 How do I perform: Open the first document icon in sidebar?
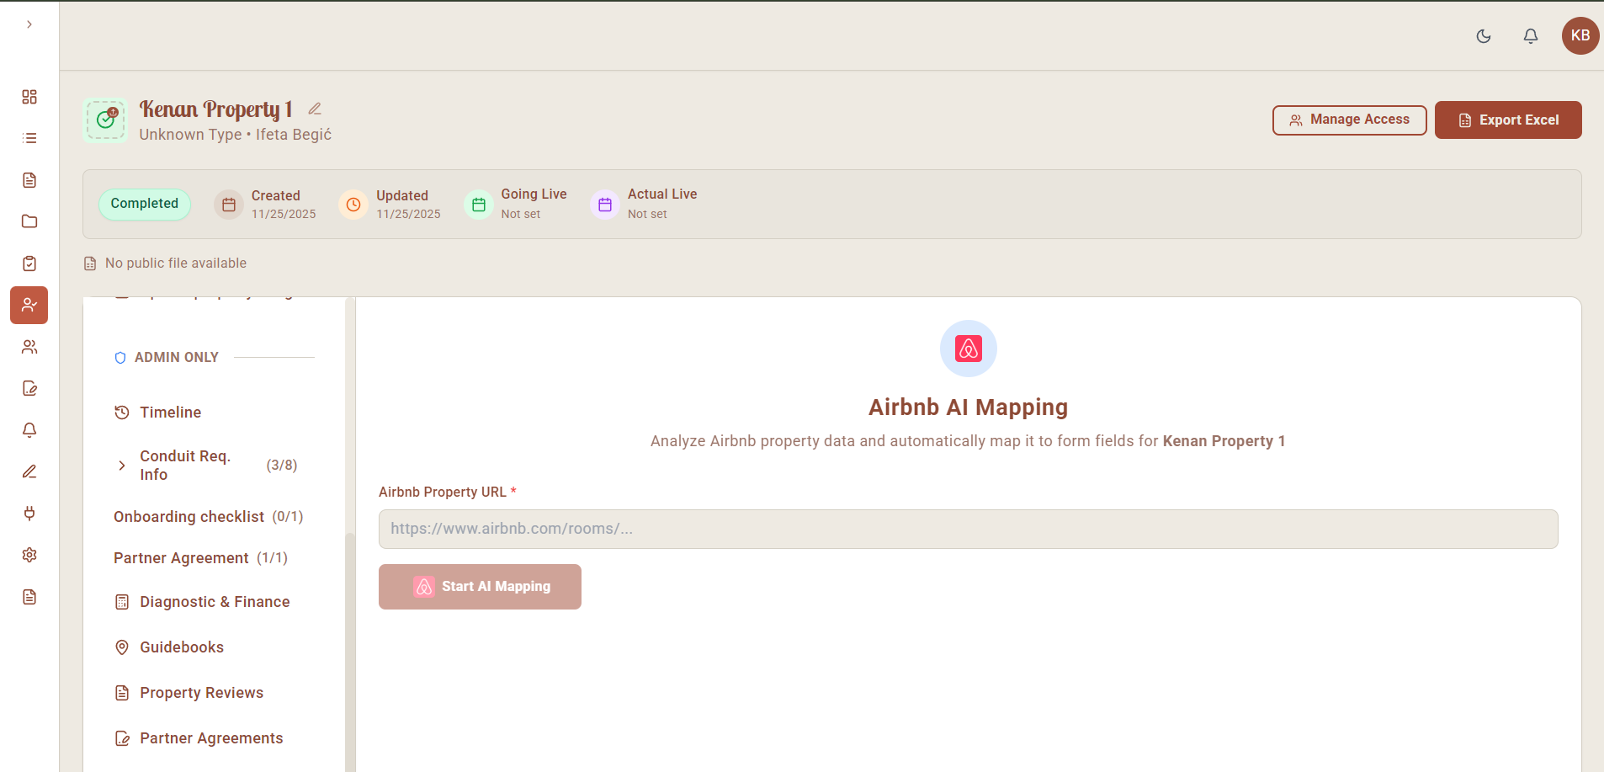click(29, 180)
